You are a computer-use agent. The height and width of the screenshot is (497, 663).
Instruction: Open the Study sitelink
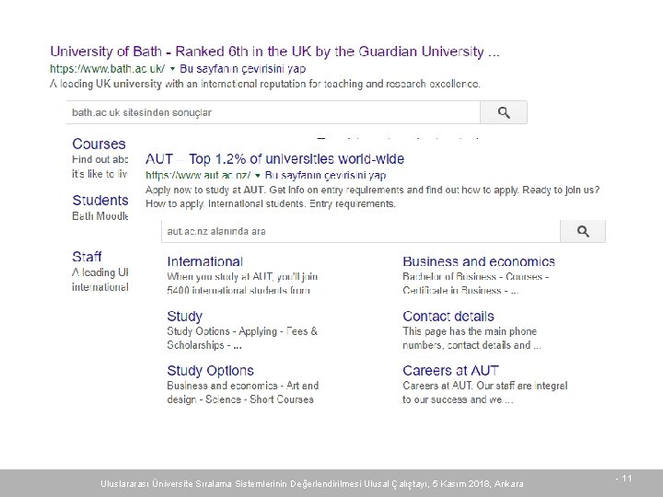pos(185,316)
